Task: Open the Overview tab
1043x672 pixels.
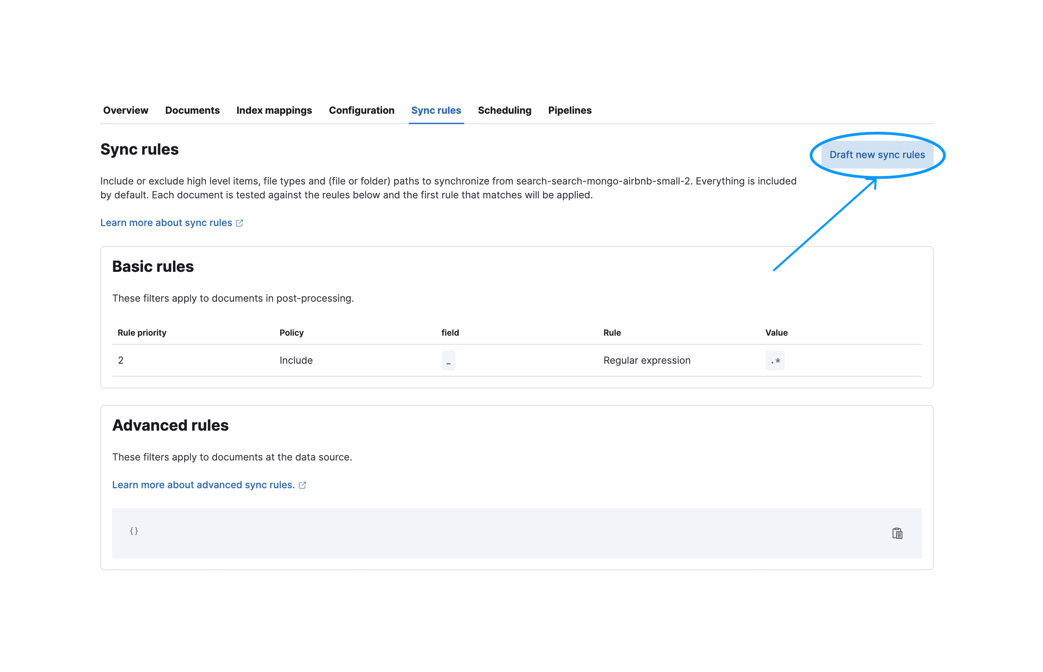Action: tap(125, 110)
